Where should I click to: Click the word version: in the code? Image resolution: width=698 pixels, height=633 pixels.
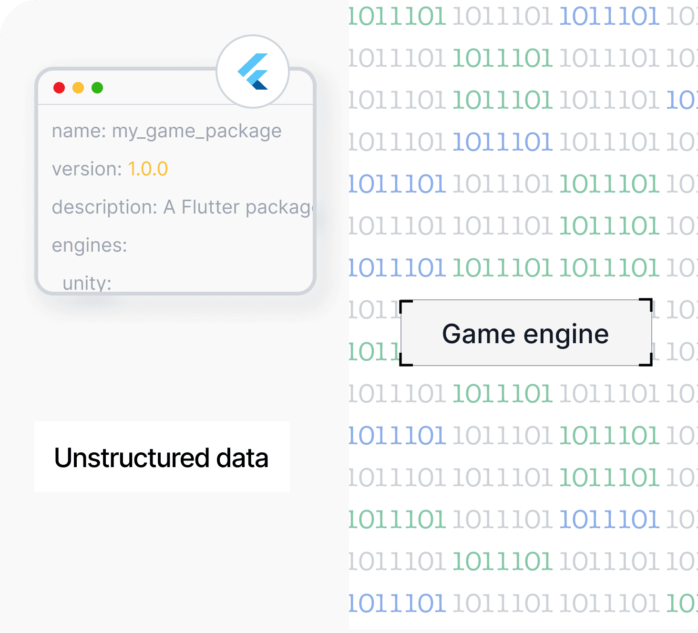point(87,169)
